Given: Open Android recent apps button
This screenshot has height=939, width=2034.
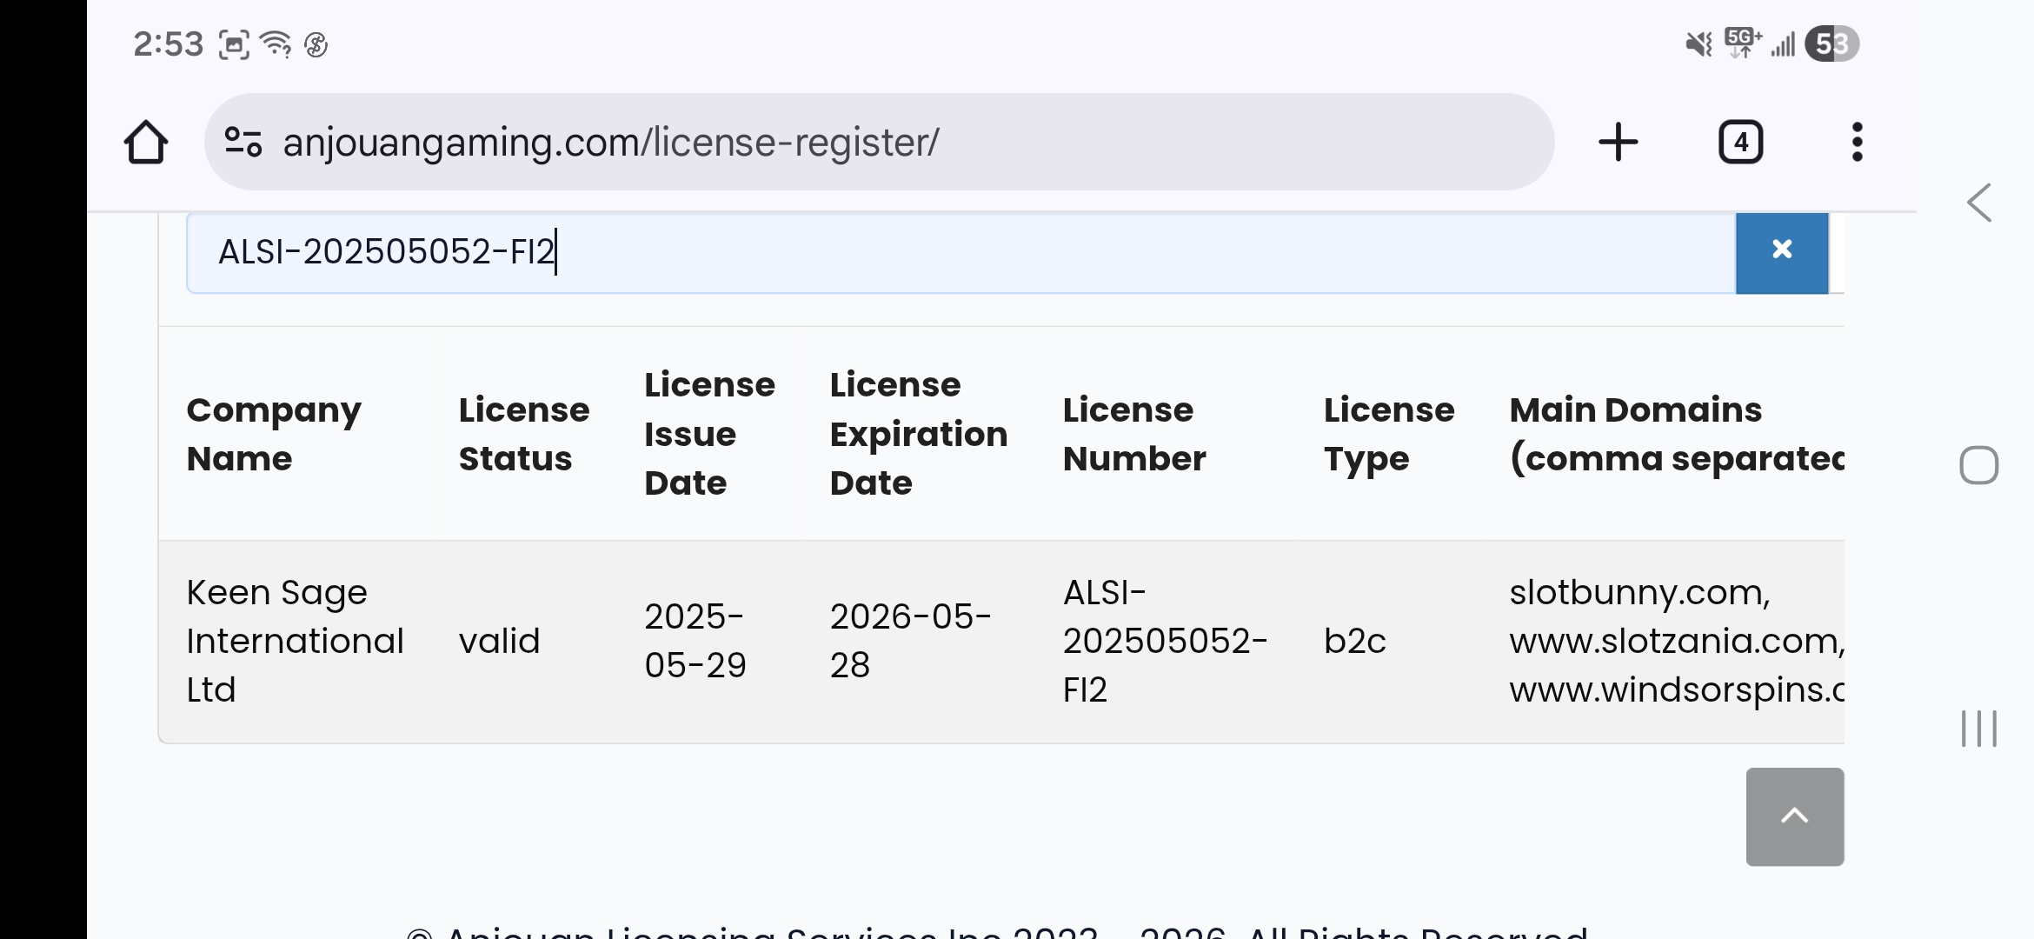Looking at the screenshot, I should (x=1978, y=729).
